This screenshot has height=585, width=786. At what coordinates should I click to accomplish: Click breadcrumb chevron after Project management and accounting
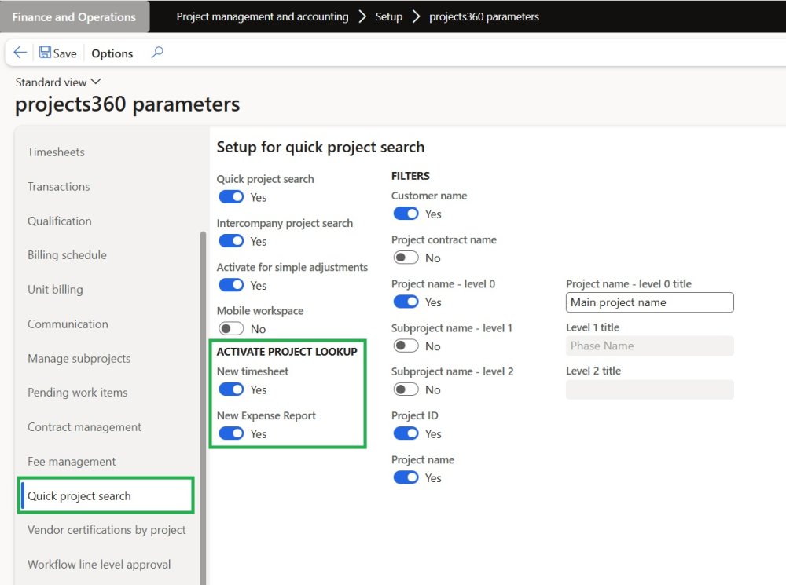[362, 16]
